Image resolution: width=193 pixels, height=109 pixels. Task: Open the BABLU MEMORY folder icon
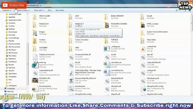point(106,17)
